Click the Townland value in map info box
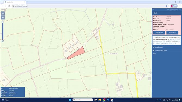The width and height of the screenshot is (182, 102). point(12,92)
